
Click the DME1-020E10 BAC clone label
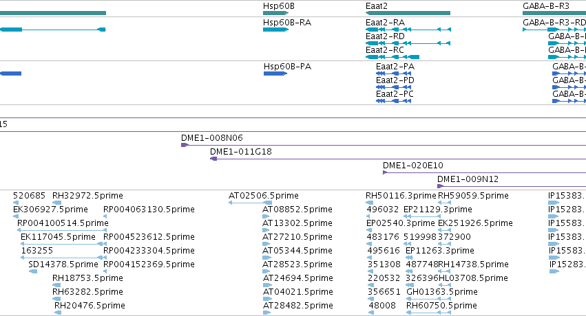coord(413,166)
